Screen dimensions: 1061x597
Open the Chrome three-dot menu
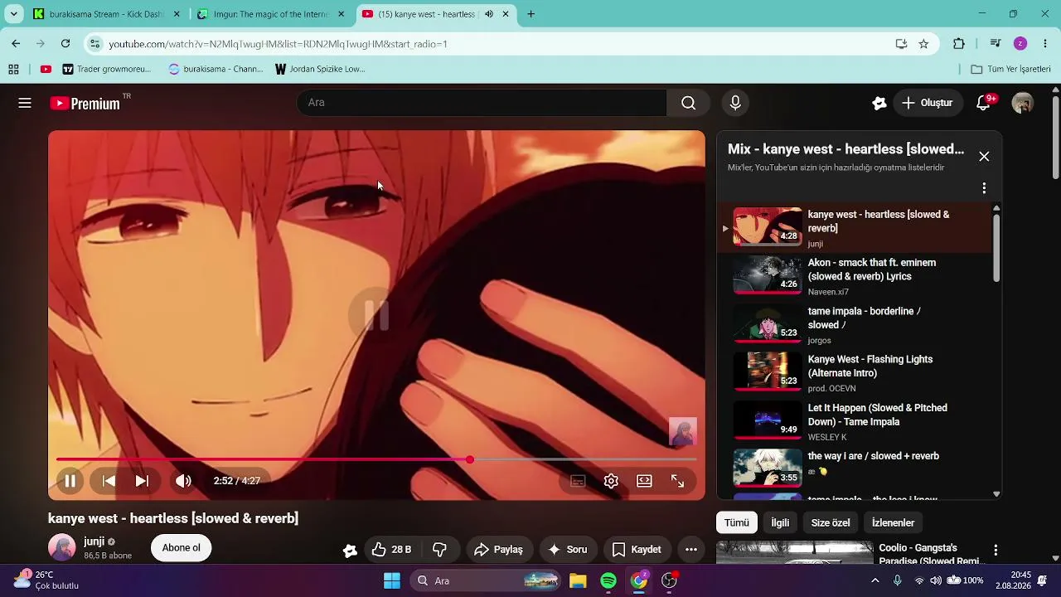click(1045, 44)
